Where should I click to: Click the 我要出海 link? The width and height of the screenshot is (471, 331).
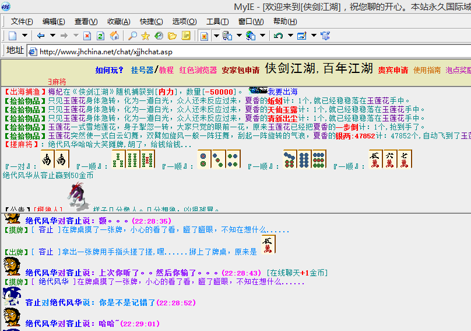(x=283, y=92)
